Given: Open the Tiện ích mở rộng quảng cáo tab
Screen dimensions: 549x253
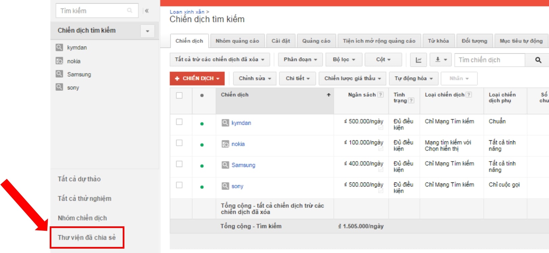Looking at the screenshot, I should tap(379, 41).
